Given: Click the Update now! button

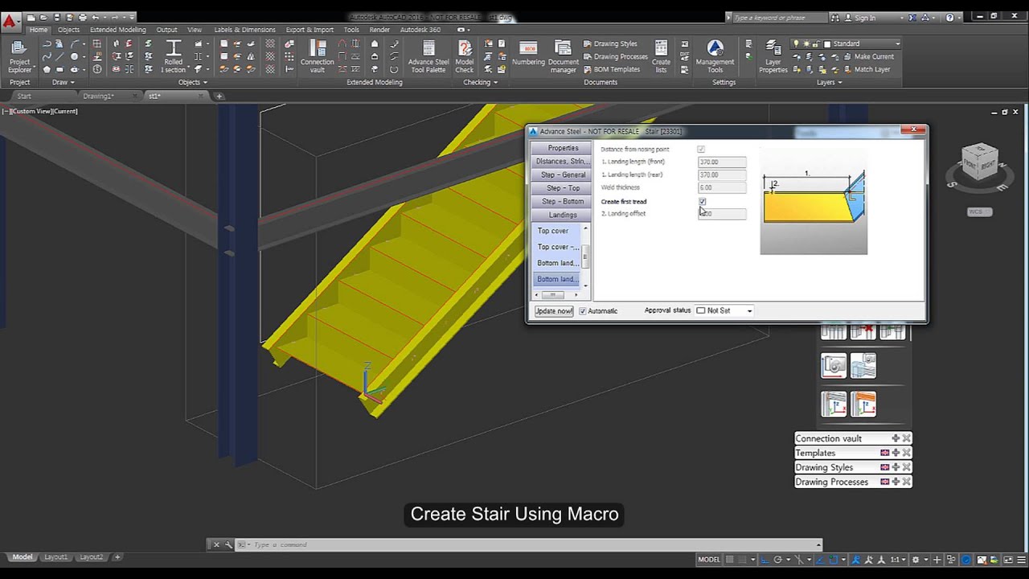Looking at the screenshot, I should pyautogui.click(x=554, y=310).
